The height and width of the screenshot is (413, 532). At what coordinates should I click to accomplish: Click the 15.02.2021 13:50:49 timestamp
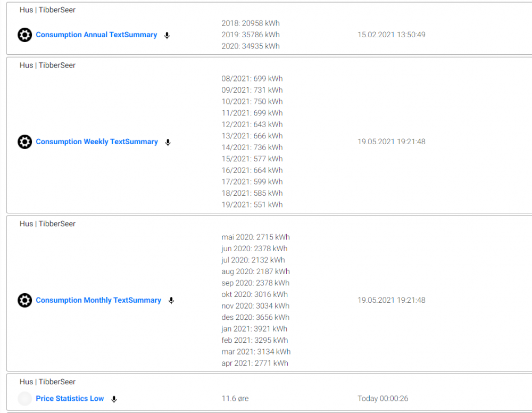click(x=391, y=35)
